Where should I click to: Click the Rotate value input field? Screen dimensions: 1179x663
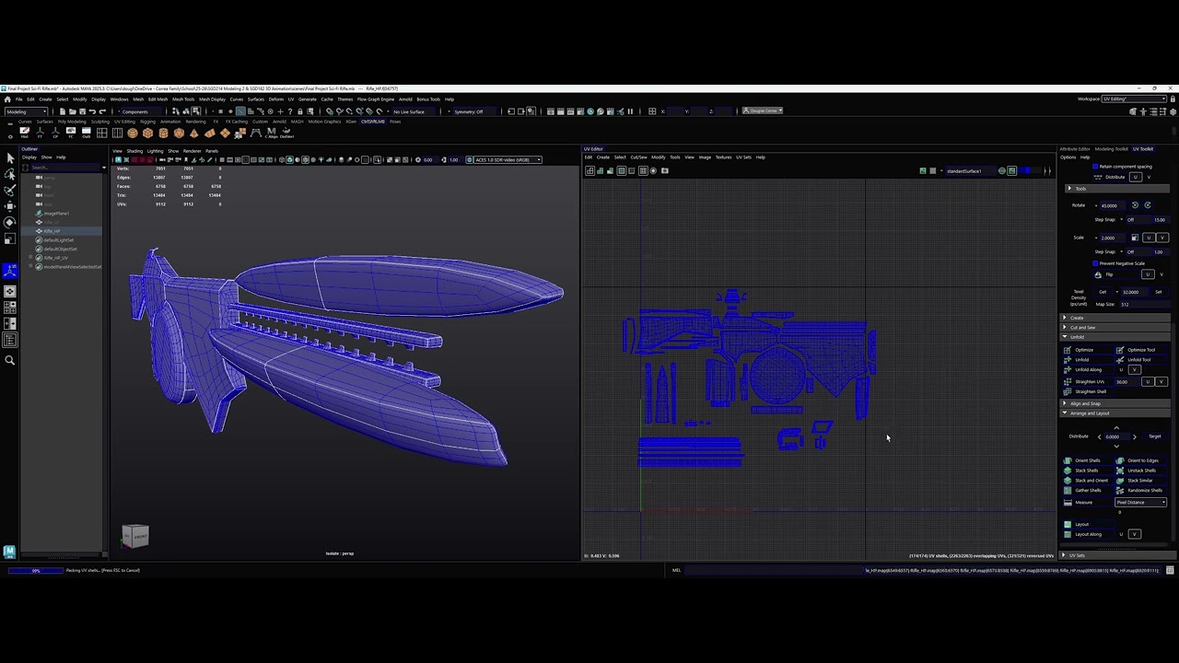click(x=1113, y=205)
